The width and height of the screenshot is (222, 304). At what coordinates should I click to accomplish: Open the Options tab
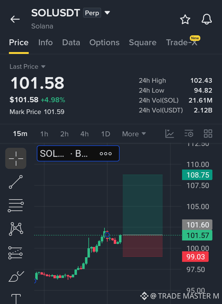[x=105, y=42]
